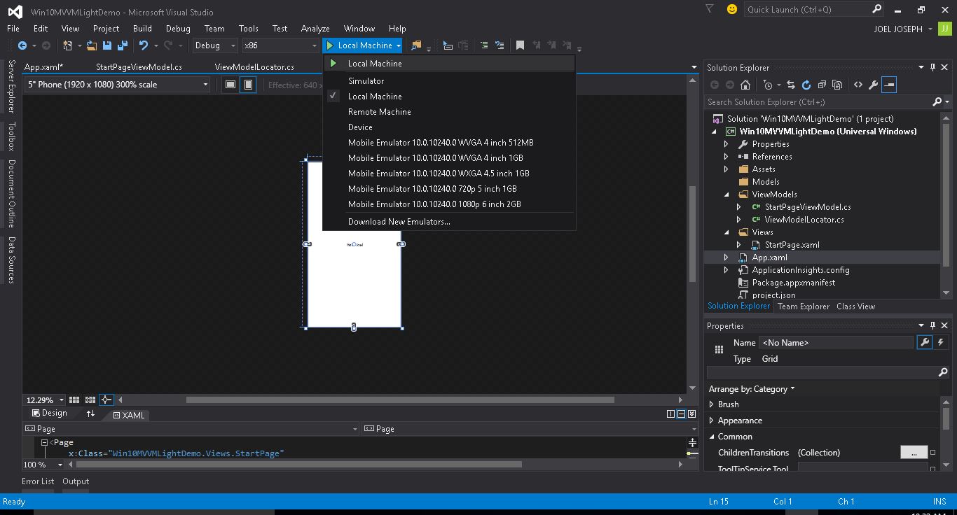Open ChildrenTransitions collection ellipsis button
Screen dimensions: 957x515
click(x=914, y=453)
